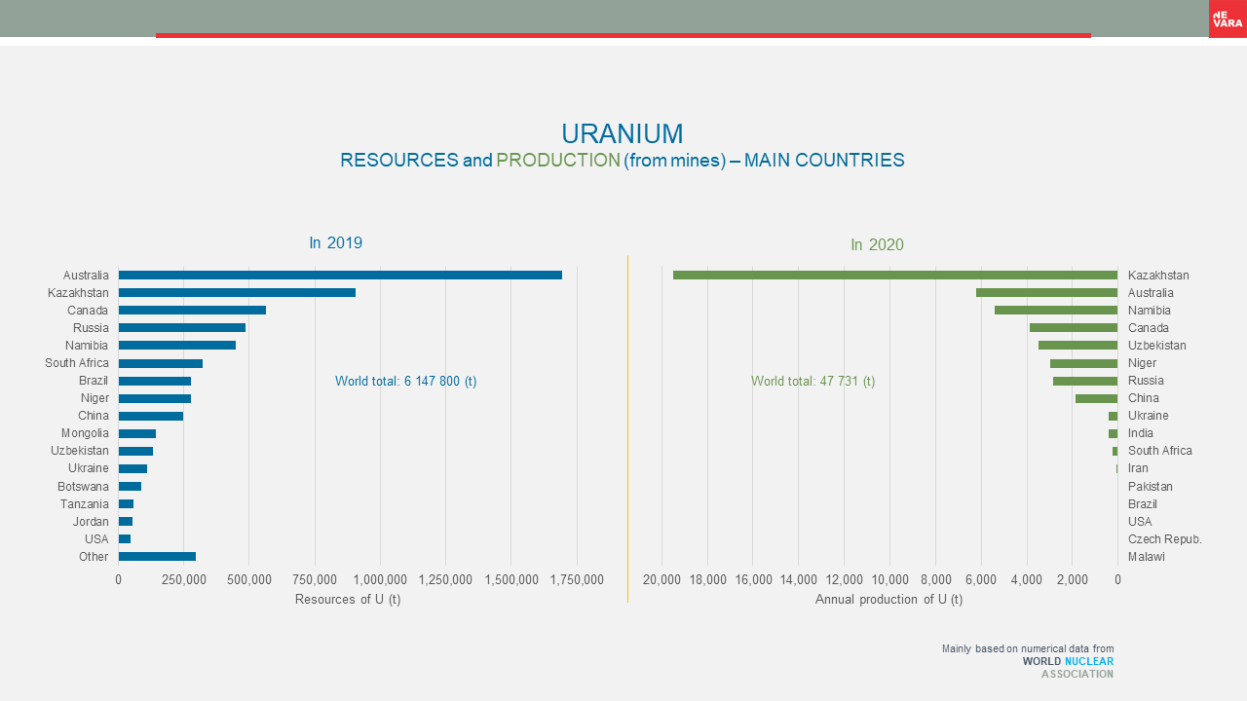This screenshot has width=1247, height=701.
Task: Select the green 'PRODUCTION' subtitle word
Action: (557, 161)
